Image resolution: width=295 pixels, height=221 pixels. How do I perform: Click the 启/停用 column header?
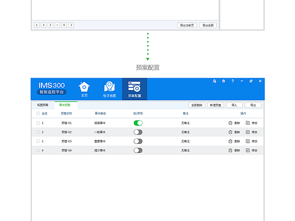pos(138,113)
